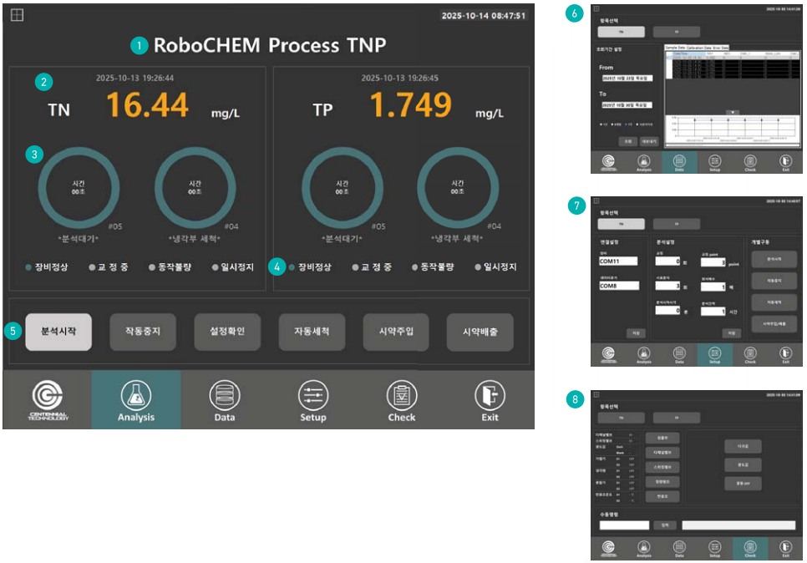Screen dimensions: 807x563
Task: Click highlighted Data icon in small Data screen
Action: coord(679,161)
